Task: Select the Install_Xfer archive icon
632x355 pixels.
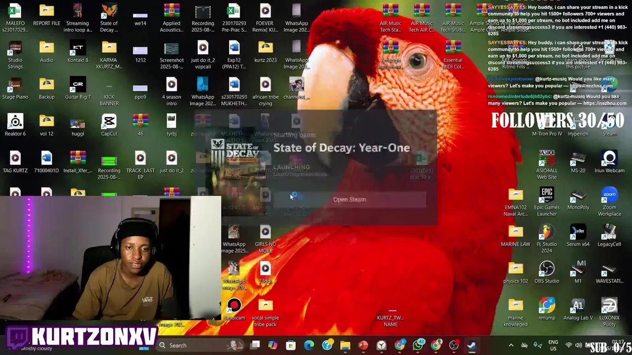Action: tap(78, 162)
